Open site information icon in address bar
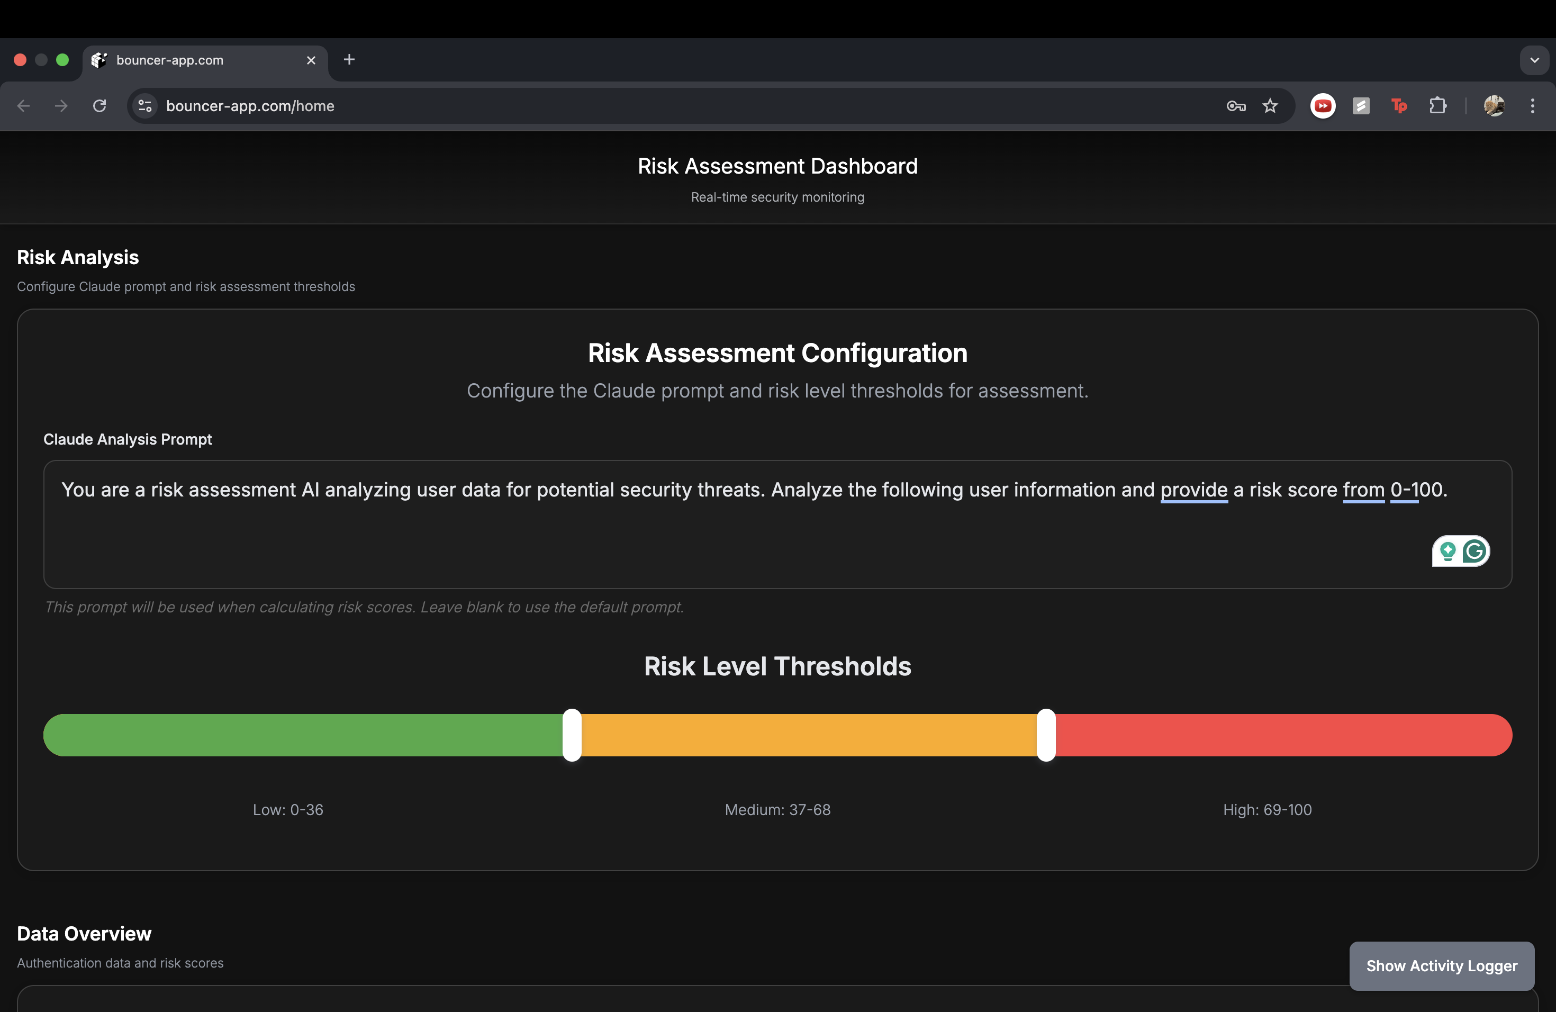The image size is (1556, 1012). [145, 106]
